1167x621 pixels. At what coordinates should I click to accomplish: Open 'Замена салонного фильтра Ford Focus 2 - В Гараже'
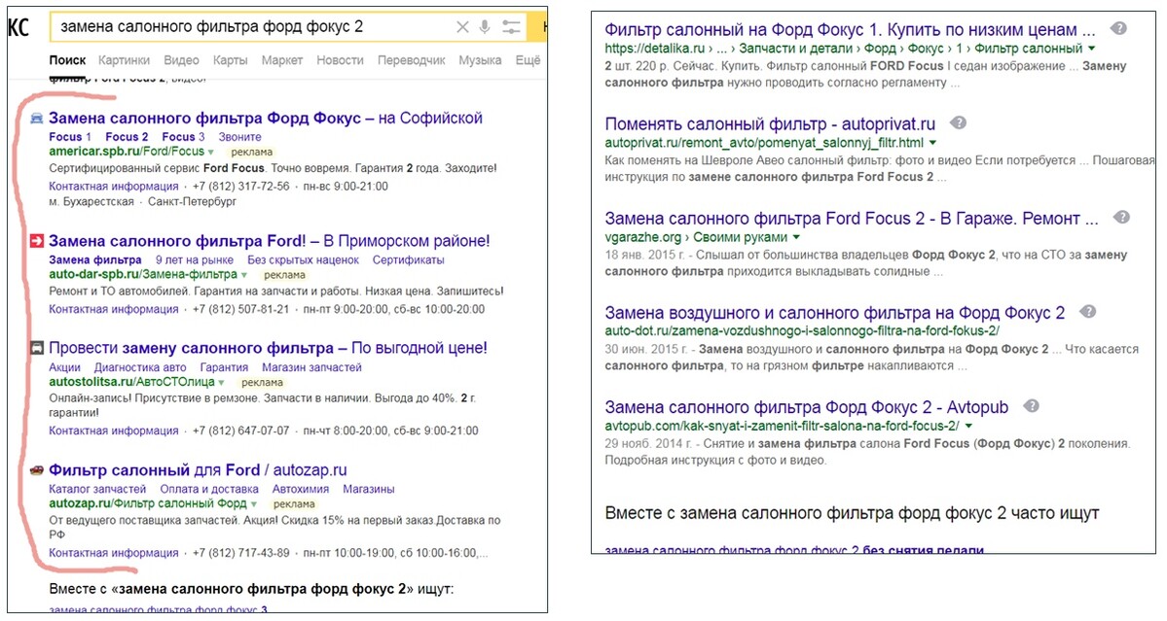[852, 219]
